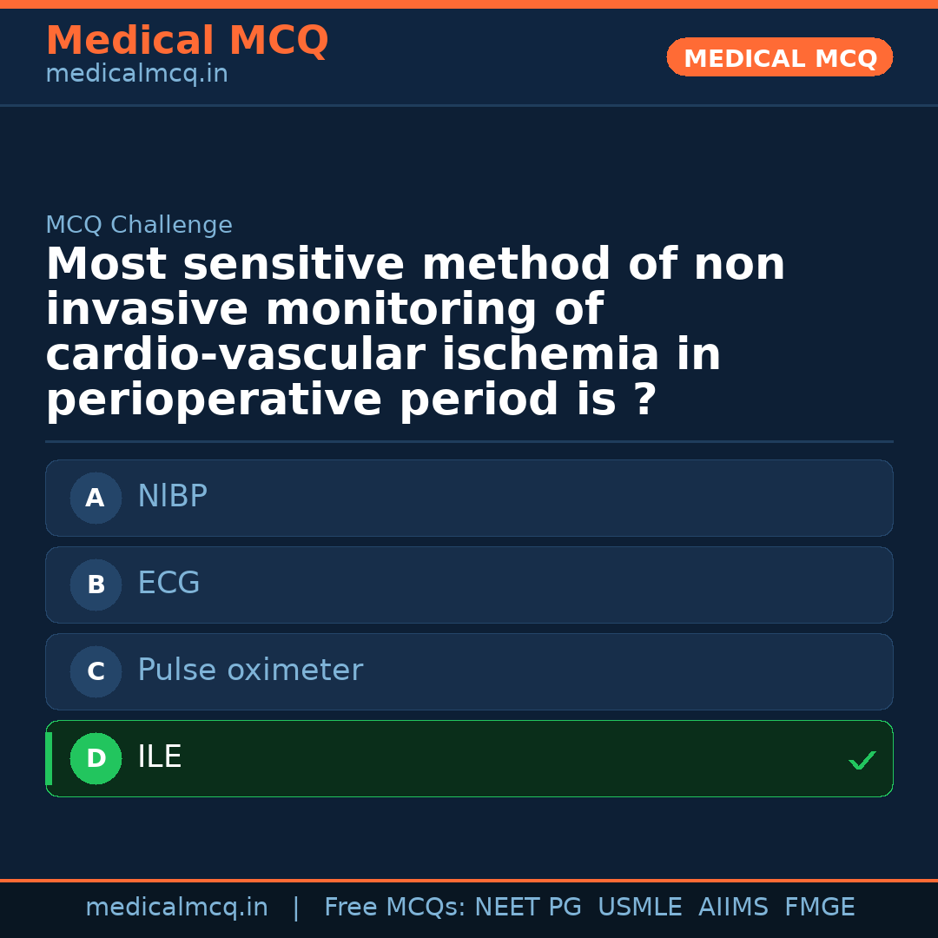The height and width of the screenshot is (938, 938).
Task: Click the letter A circle badge
Action: tap(96, 498)
